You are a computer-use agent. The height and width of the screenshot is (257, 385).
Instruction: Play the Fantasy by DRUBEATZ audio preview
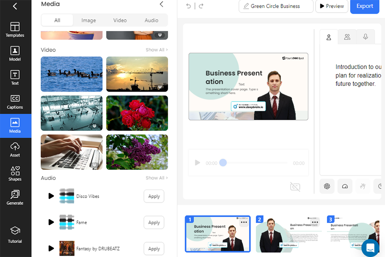click(51, 249)
